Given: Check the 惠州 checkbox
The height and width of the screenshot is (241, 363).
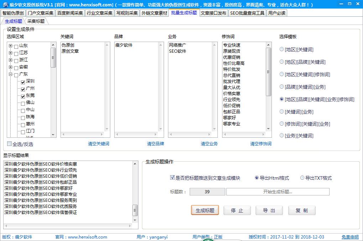Looking at the screenshot, I should tap(23, 125).
